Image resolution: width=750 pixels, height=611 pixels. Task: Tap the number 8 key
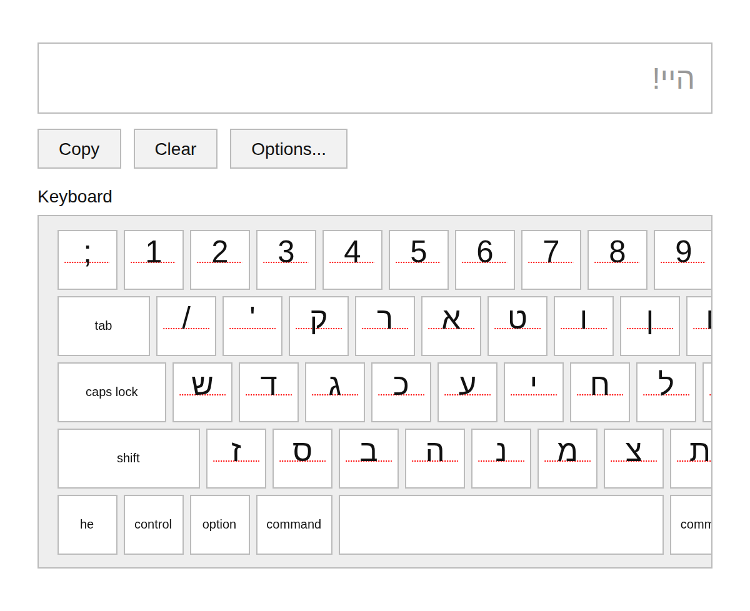(617, 260)
